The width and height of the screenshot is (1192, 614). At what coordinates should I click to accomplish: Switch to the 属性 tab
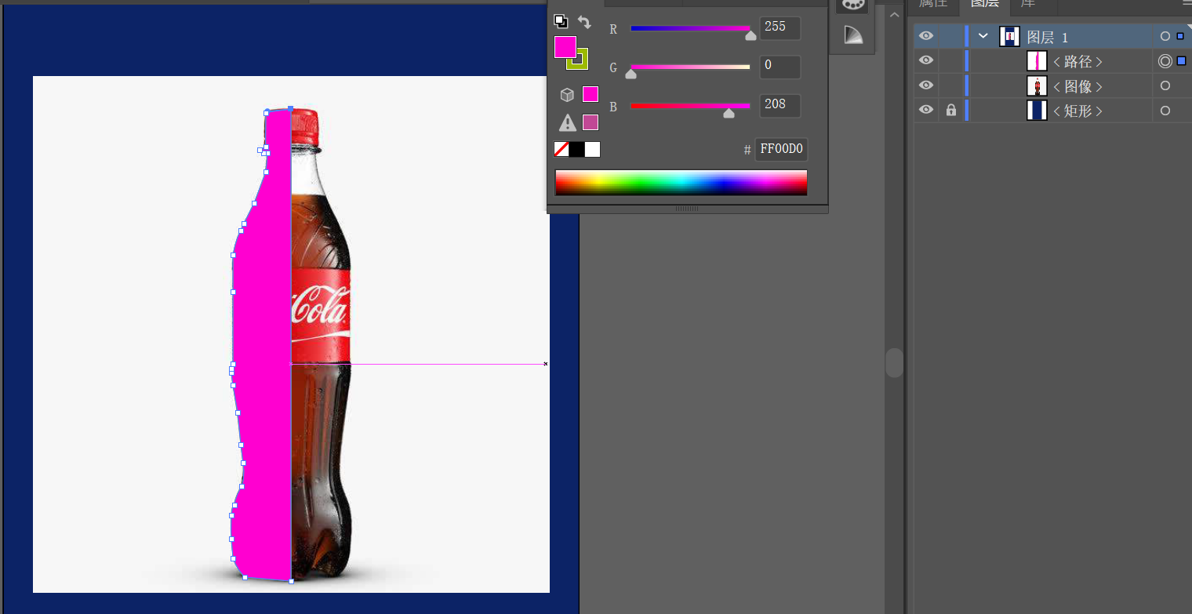[932, 4]
